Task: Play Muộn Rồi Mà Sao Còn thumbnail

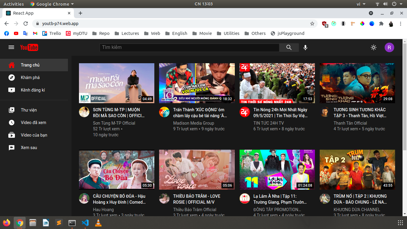Action: click(116, 83)
